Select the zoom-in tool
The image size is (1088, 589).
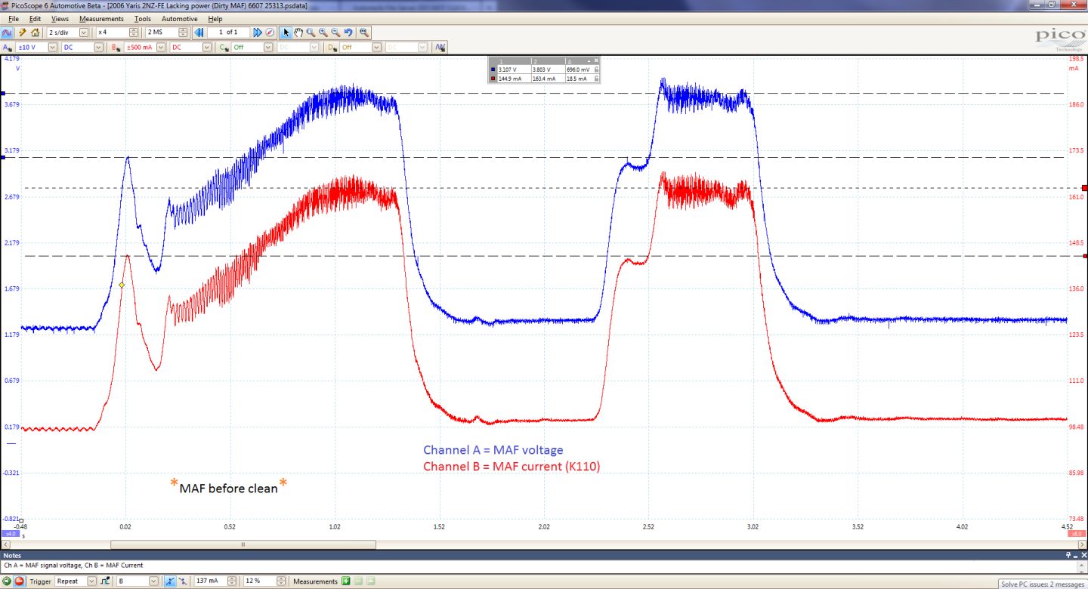(x=323, y=32)
